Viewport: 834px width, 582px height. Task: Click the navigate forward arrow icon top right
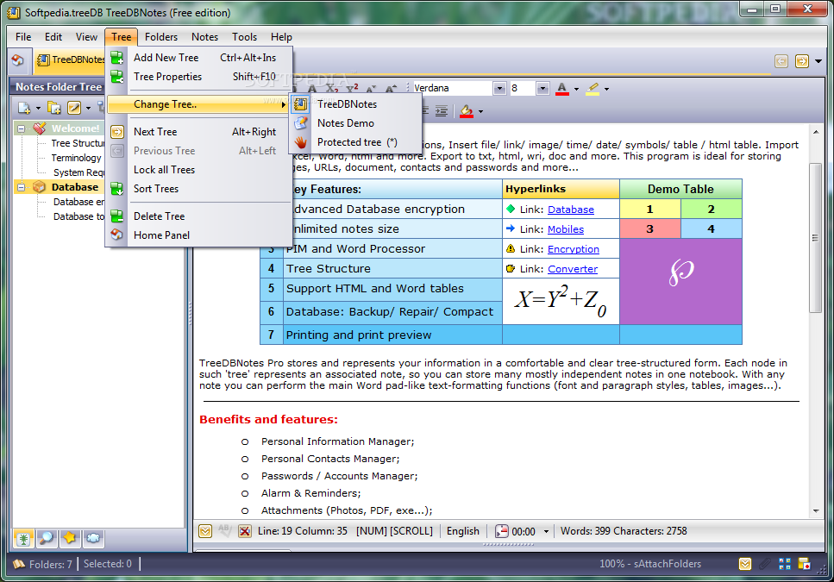point(802,61)
